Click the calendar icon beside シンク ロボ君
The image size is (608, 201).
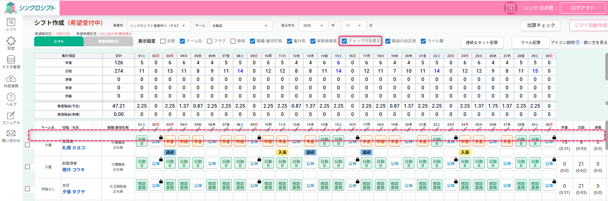[x=510, y=8]
